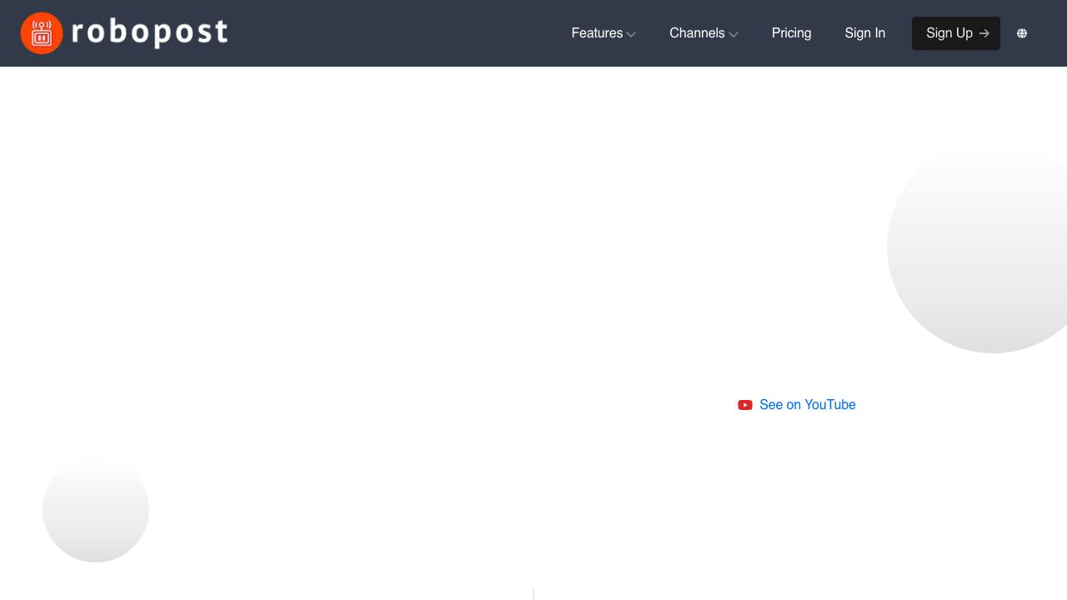Screen dimensions: 1067x600
Task: Expand the Features dropdown chevron
Action: point(631,34)
